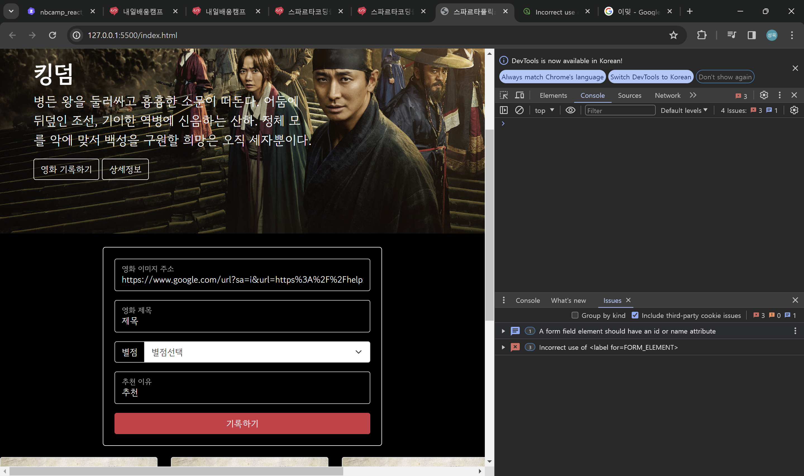Click the address bar URL
This screenshot has width=804, height=476.
tap(132, 35)
